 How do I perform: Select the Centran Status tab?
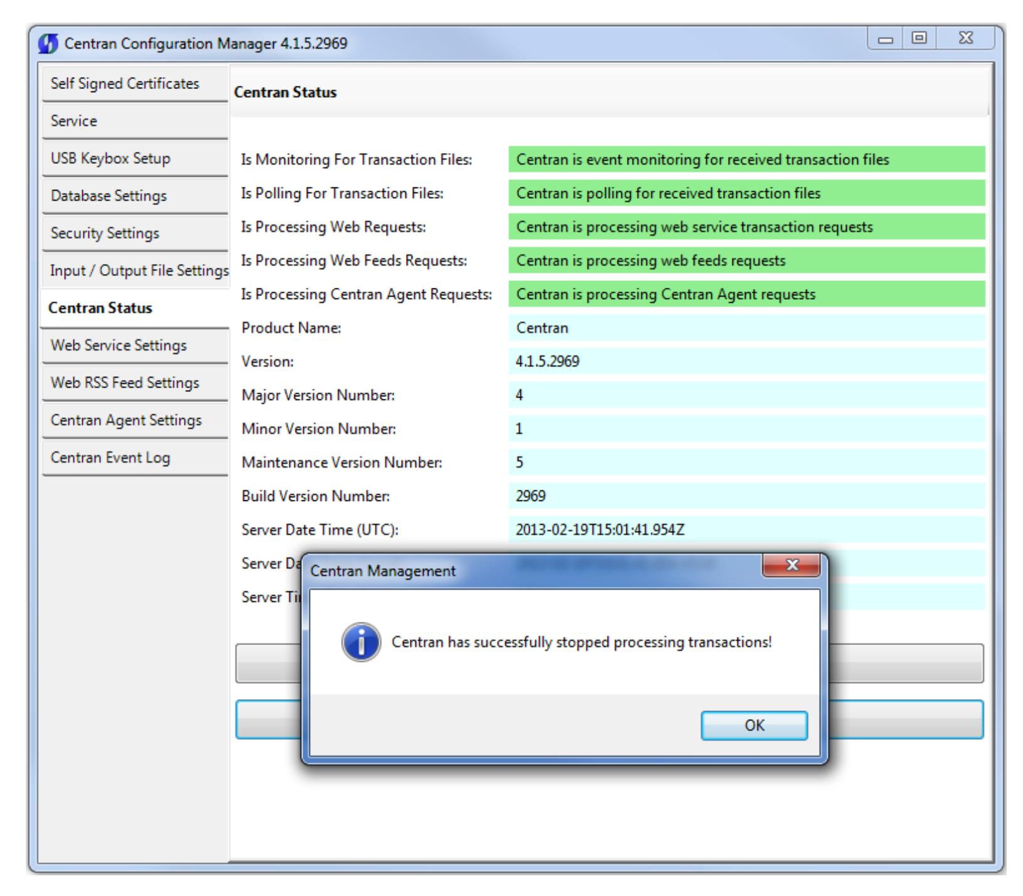(134, 308)
